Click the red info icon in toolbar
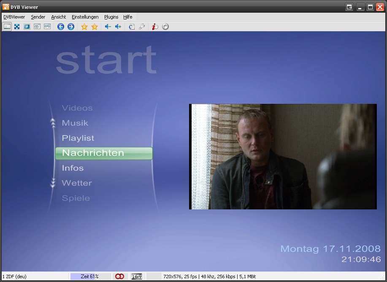 (155, 27)
